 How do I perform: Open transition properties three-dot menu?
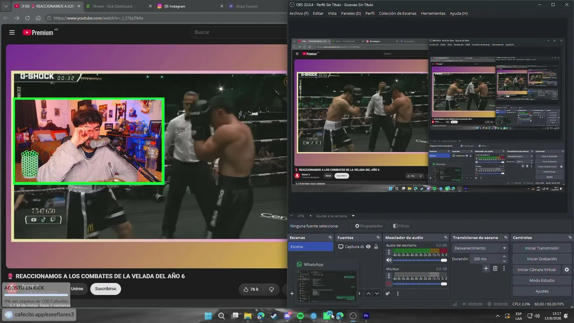point(504,268)
